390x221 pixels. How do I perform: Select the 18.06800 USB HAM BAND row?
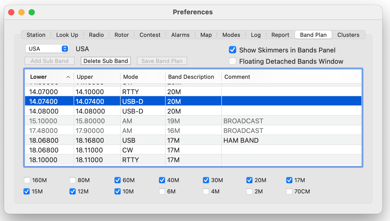[179, 140]
